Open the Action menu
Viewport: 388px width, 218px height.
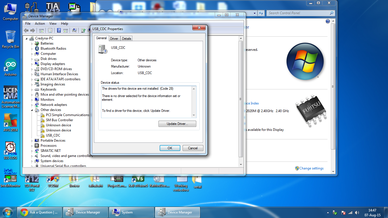(x=40, y=24)
